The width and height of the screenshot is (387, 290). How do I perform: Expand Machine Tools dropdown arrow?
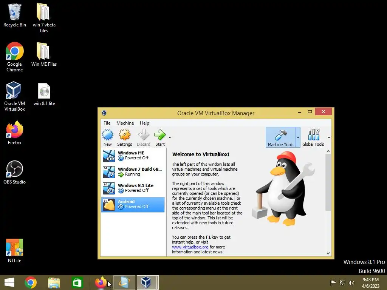(x=298, y=137)
